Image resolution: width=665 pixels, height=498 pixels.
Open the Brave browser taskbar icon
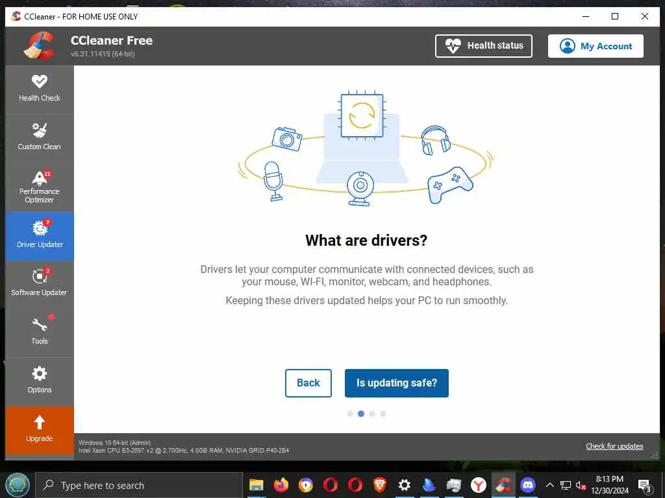click(379, 485)
